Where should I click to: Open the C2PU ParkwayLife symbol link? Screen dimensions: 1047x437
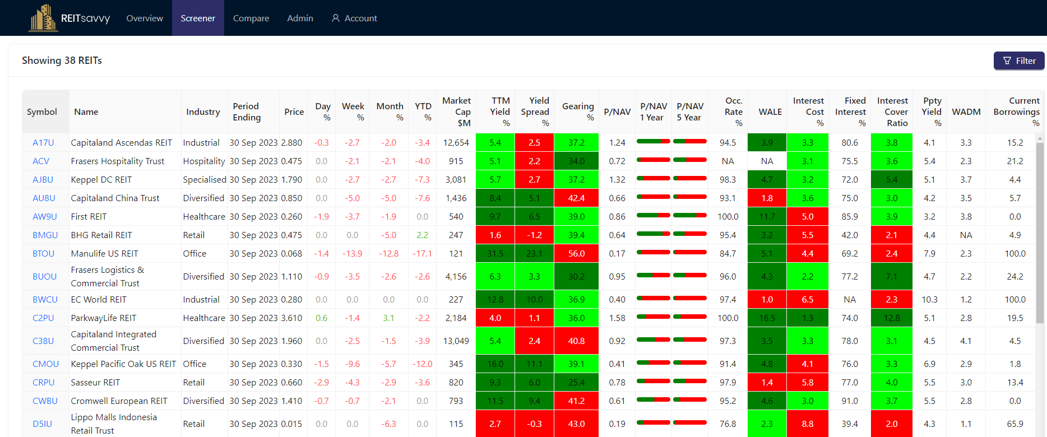[x=43, y=318]
